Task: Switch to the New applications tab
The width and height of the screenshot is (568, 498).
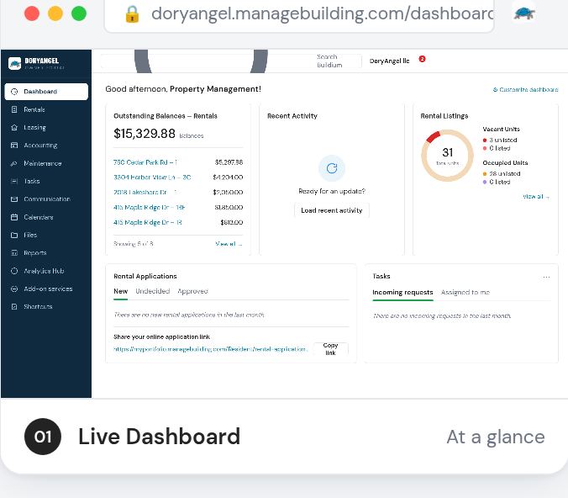Action: [x=121, y=291]
